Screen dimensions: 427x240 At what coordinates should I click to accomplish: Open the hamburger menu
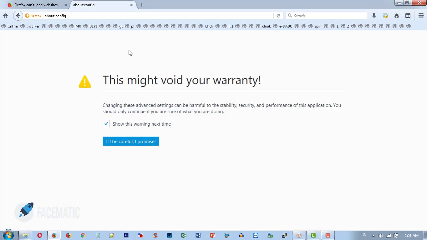(x=421, y=16)
